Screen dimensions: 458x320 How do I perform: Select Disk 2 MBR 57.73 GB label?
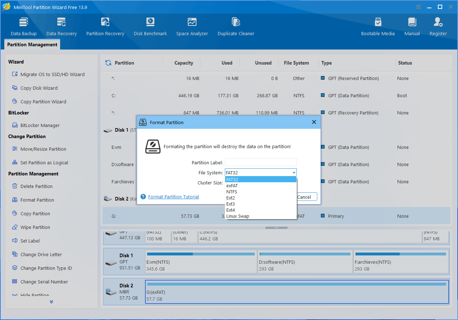124,292
